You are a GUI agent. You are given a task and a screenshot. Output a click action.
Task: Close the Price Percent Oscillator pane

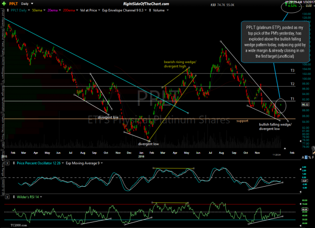tap(7, 163)
